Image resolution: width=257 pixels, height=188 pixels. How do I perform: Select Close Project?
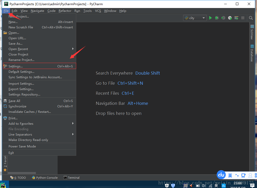[39, 54]
